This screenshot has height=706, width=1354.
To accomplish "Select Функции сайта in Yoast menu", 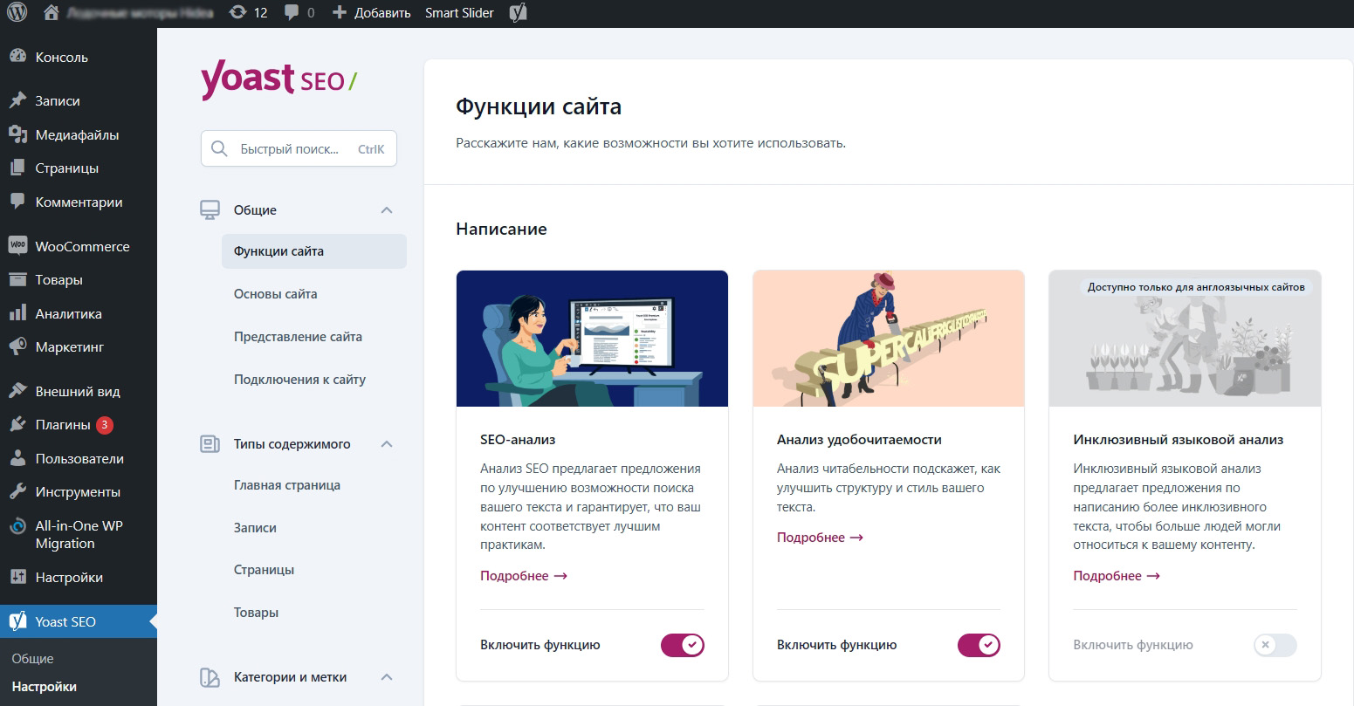I will tap(314, 251).
